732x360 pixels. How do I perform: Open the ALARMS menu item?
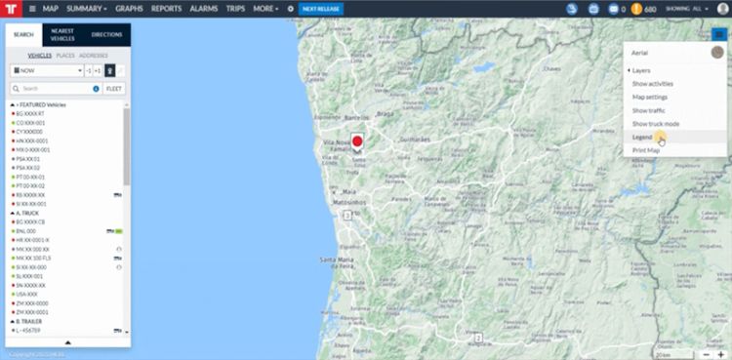204,9
